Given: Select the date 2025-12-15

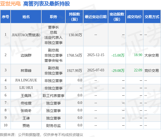Looking at the screenshot, I should 96,55.
